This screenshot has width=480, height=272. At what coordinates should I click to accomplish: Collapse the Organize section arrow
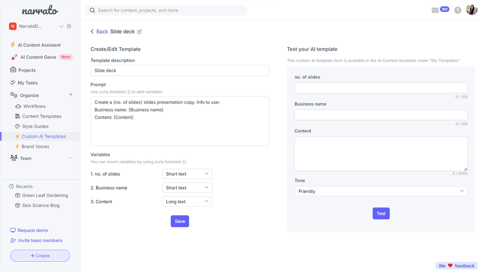71,95
